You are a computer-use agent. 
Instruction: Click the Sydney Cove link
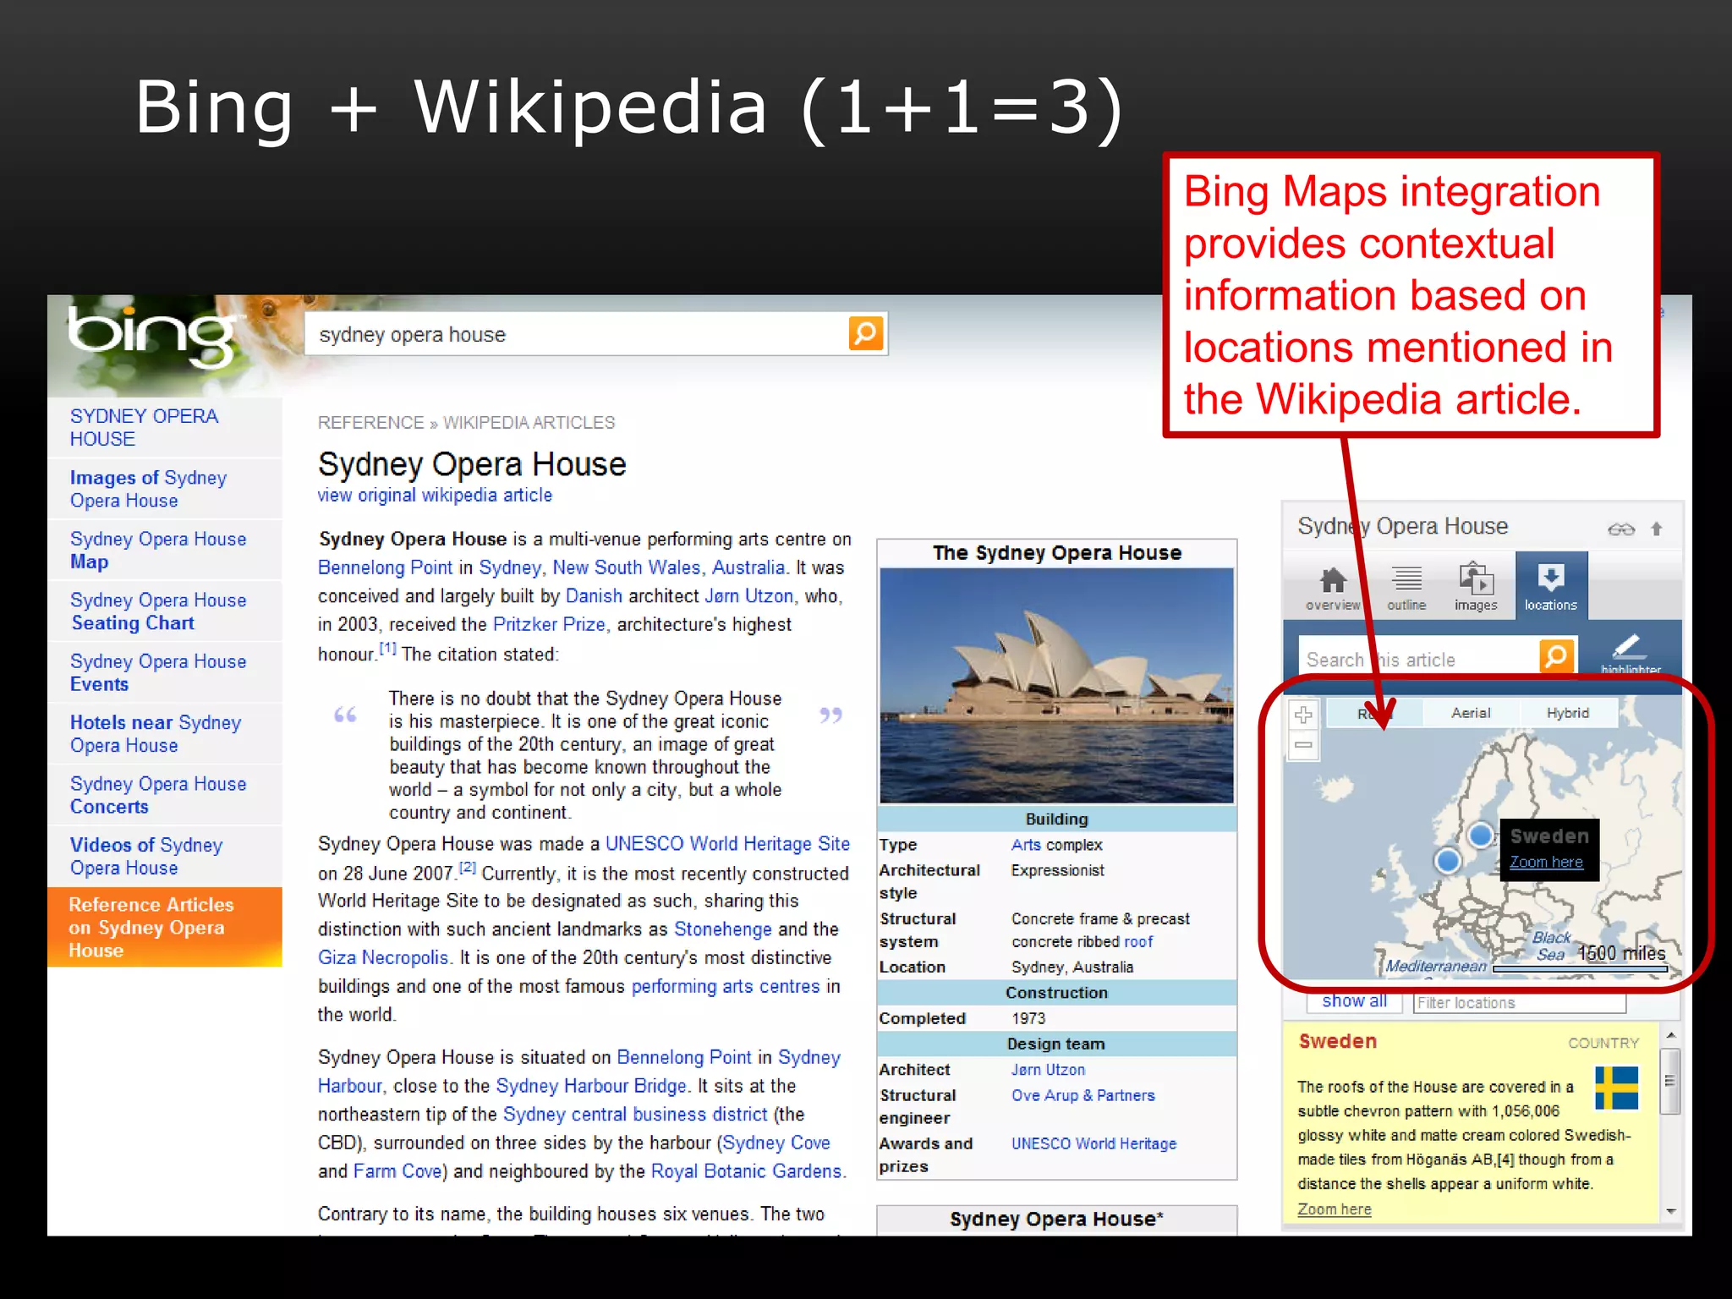tap(776, 1143)
